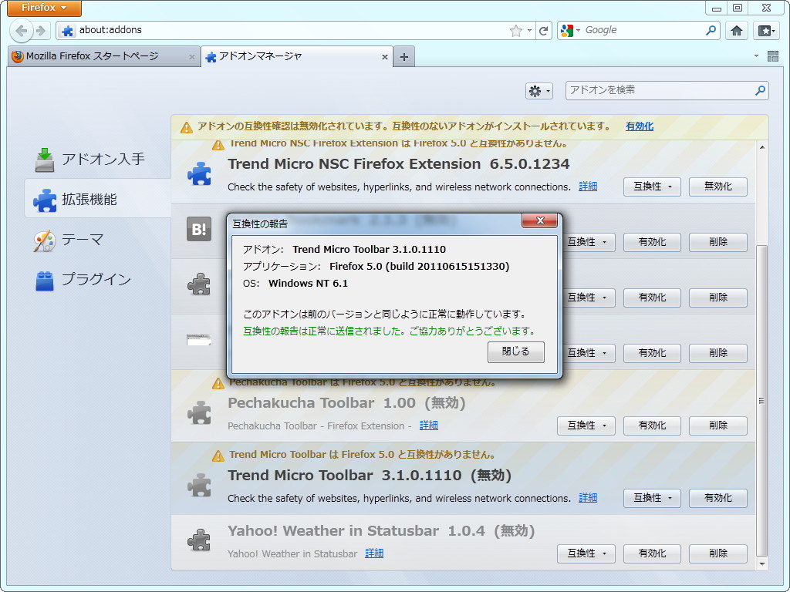790x592 pixels.
Task: Open the orange Firefox application menu
Action: pyautogui.click(x=44, y=8)
